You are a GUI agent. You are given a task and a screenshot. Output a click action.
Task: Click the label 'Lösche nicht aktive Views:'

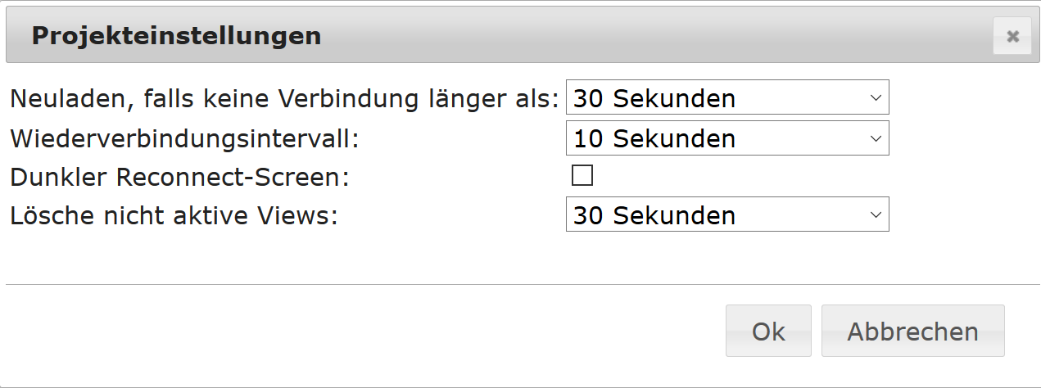[x=174, y=216]
